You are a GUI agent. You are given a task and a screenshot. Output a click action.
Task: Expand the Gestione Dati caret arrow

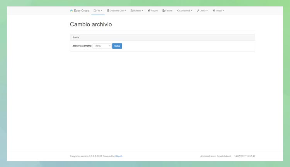[125, 11]
